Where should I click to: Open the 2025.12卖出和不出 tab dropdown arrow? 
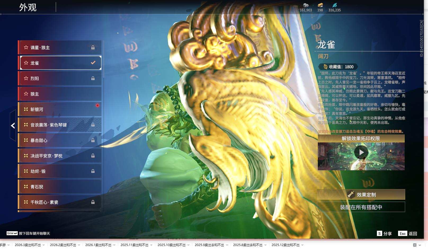tap(302, 245)
